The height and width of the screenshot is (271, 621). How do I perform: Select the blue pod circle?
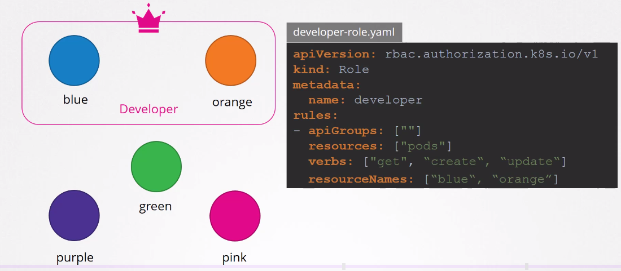pos(74,60)
